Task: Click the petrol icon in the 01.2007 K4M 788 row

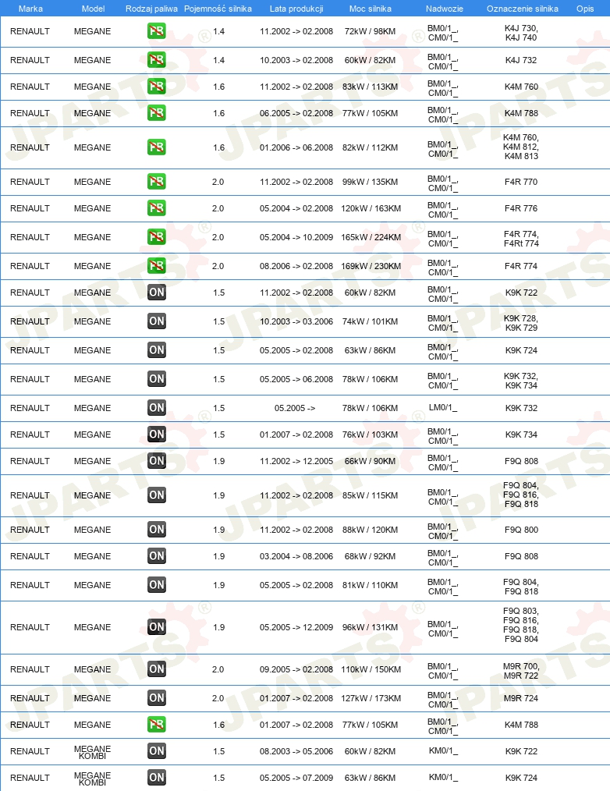Action: (157, 725)
